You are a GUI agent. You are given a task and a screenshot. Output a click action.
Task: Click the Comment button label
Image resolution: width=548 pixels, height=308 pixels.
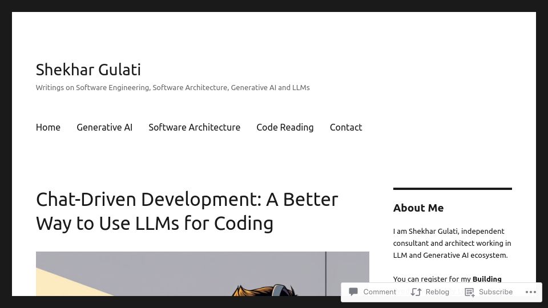click(x=380, y=292)
